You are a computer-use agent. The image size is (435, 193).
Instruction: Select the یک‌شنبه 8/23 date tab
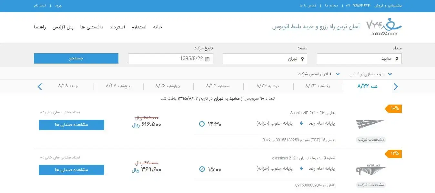(318, 86)
